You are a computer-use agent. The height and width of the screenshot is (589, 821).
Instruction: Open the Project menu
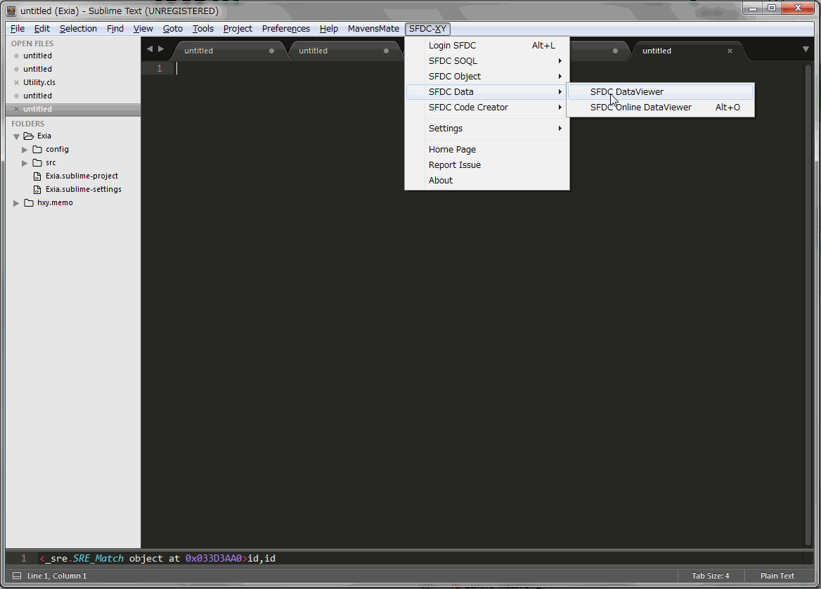[238, 29]
